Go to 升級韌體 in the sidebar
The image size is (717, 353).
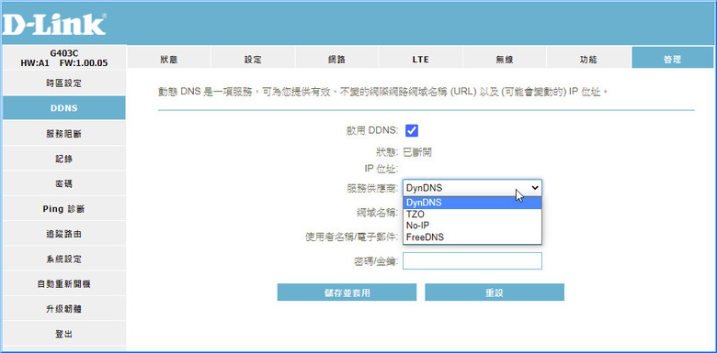click(x=64, y=309)
